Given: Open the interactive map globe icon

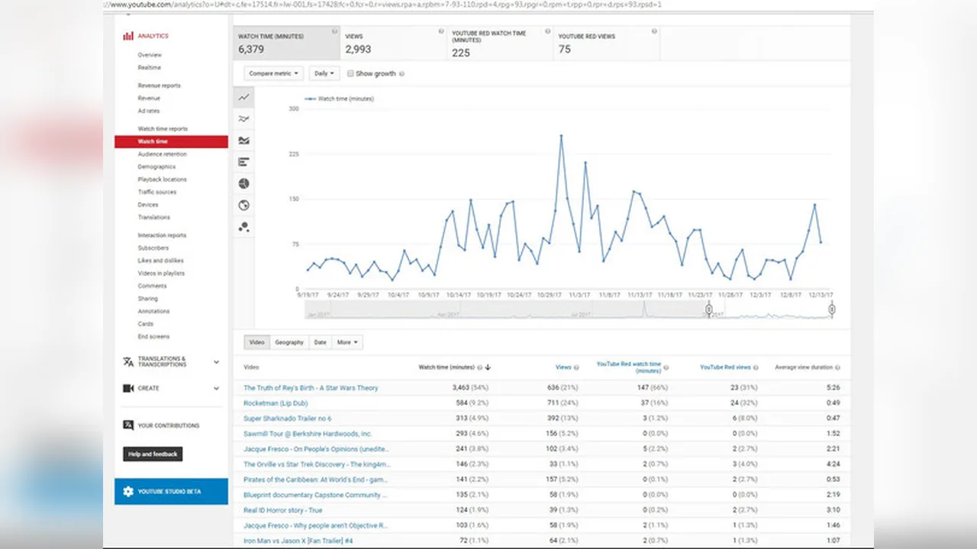Looking at the screenshot, I should [x=243, y=205].
